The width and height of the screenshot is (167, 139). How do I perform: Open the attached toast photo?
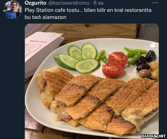[92, 81]
